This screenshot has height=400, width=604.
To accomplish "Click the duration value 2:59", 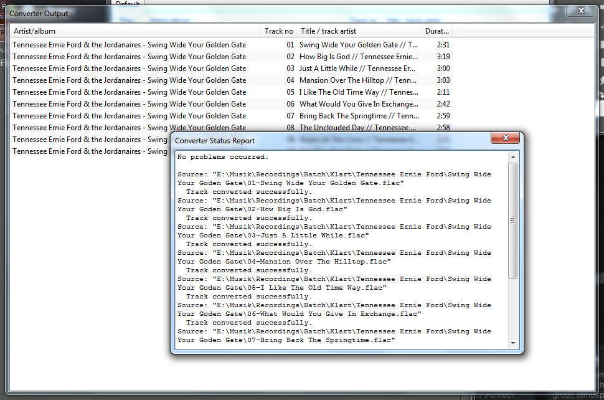I will 443,116.
